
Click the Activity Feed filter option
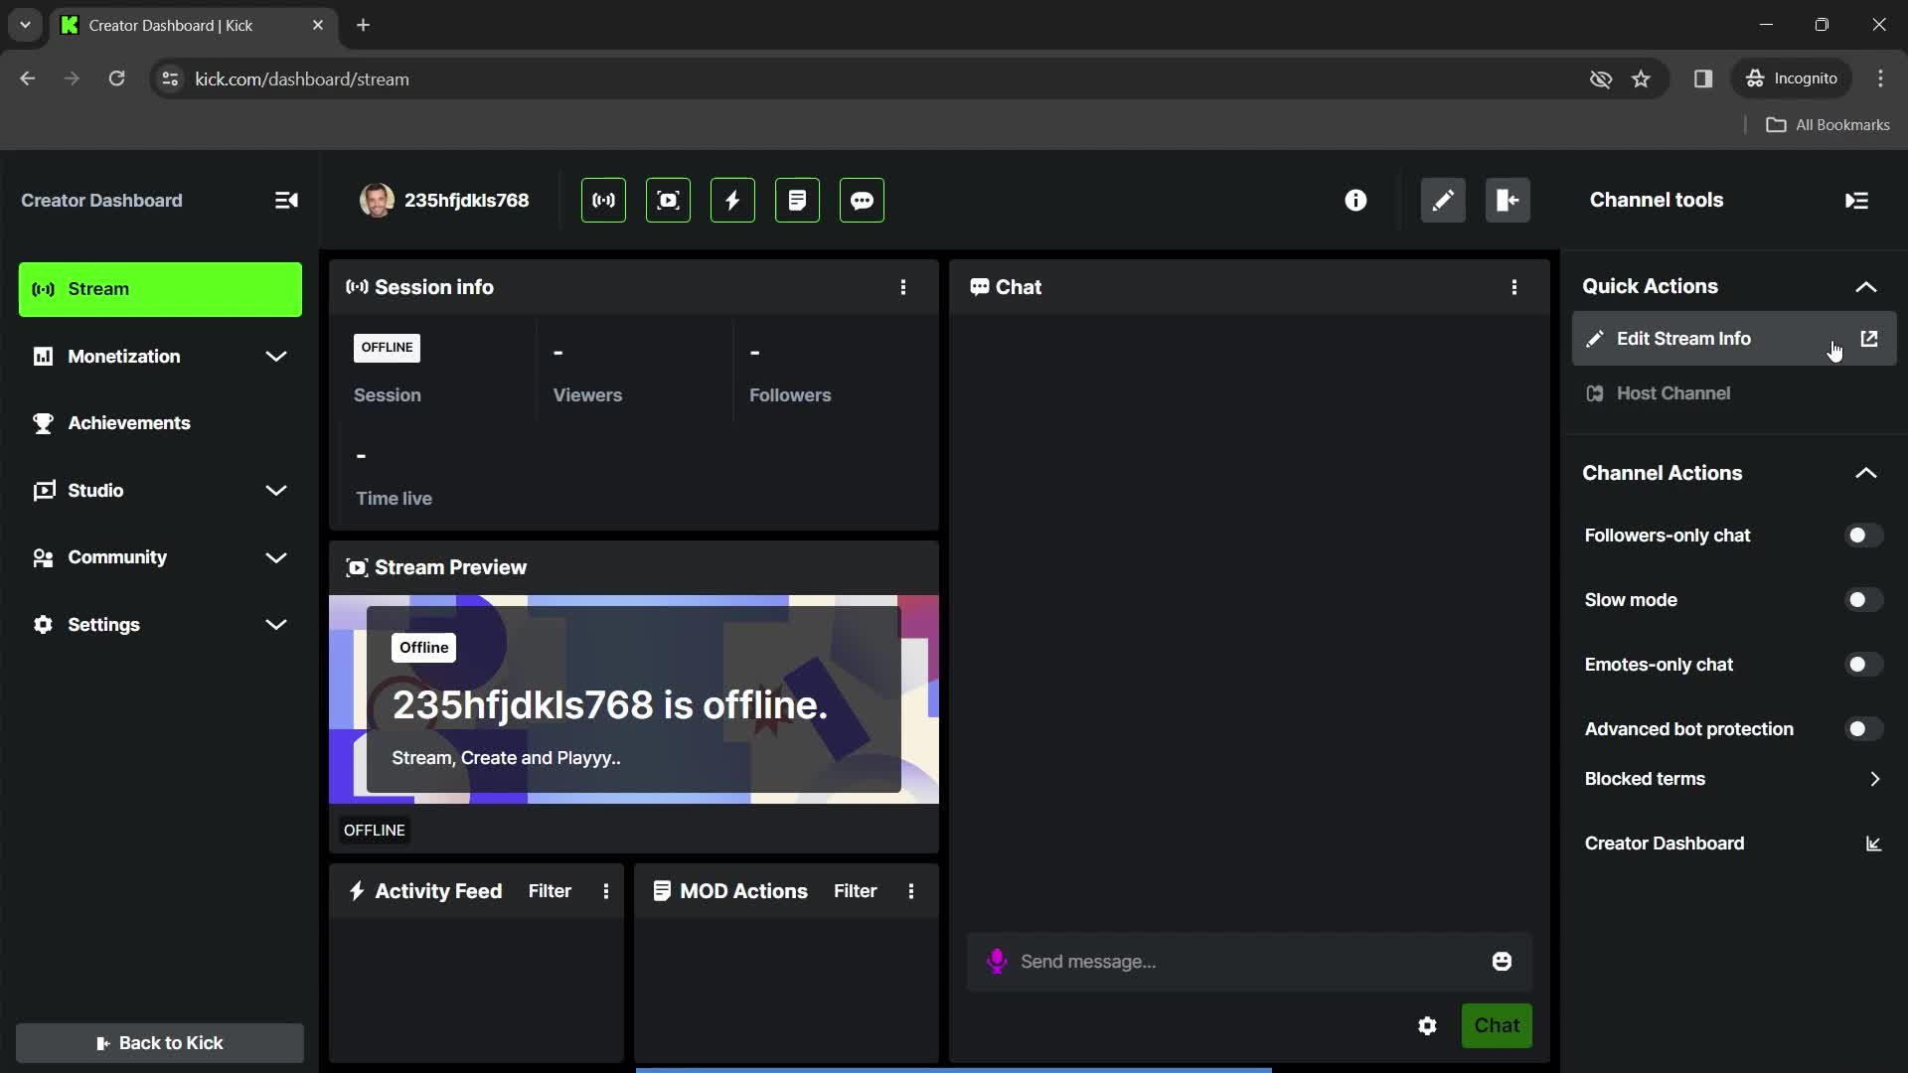click(548, 891)
